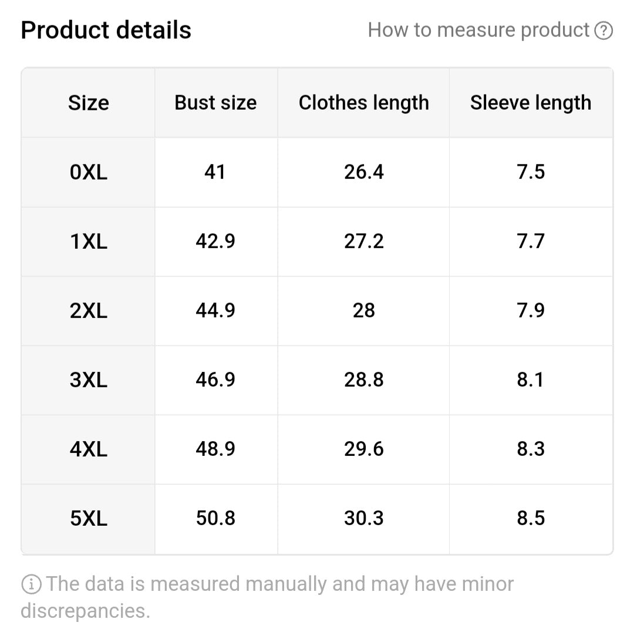Click the Clothes length column header
This screenshot has width=634, height=629.
(363, 103)
